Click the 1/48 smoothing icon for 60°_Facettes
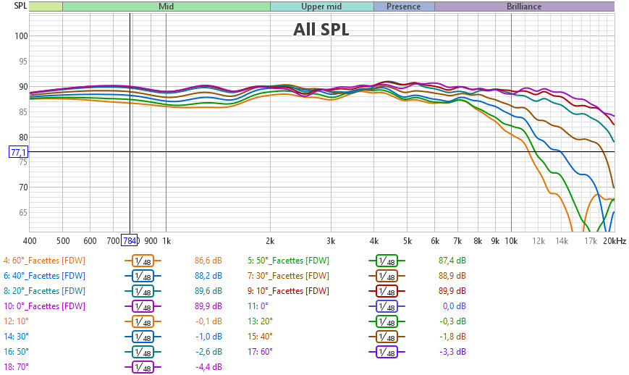Image resolution: width=629 pixels, height=375 pixels. (143, 261)
